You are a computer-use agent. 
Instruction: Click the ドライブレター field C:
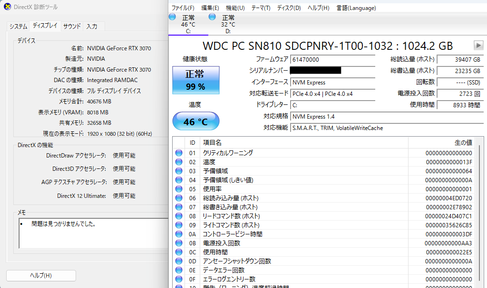[332, 105]
